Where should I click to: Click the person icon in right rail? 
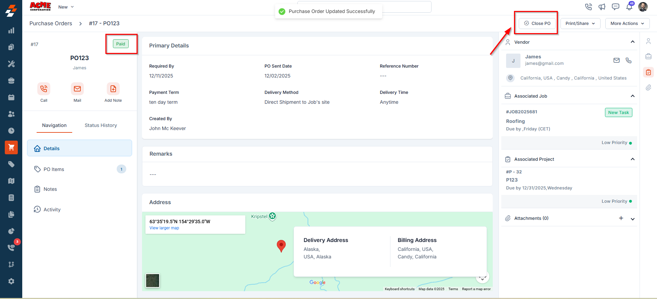pyautogui.click(x=648, y=41)
